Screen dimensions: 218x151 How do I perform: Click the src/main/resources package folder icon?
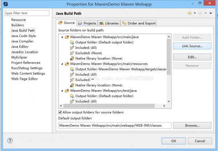67,64
